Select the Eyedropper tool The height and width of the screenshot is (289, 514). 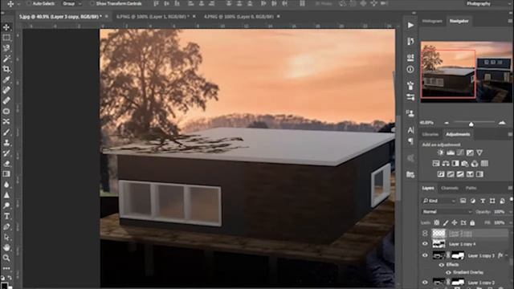(6, 79)
